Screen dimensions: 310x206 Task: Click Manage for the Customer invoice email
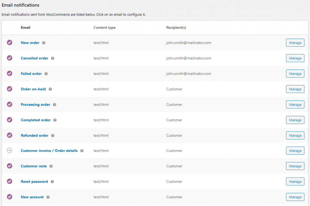tap(295, 151)
